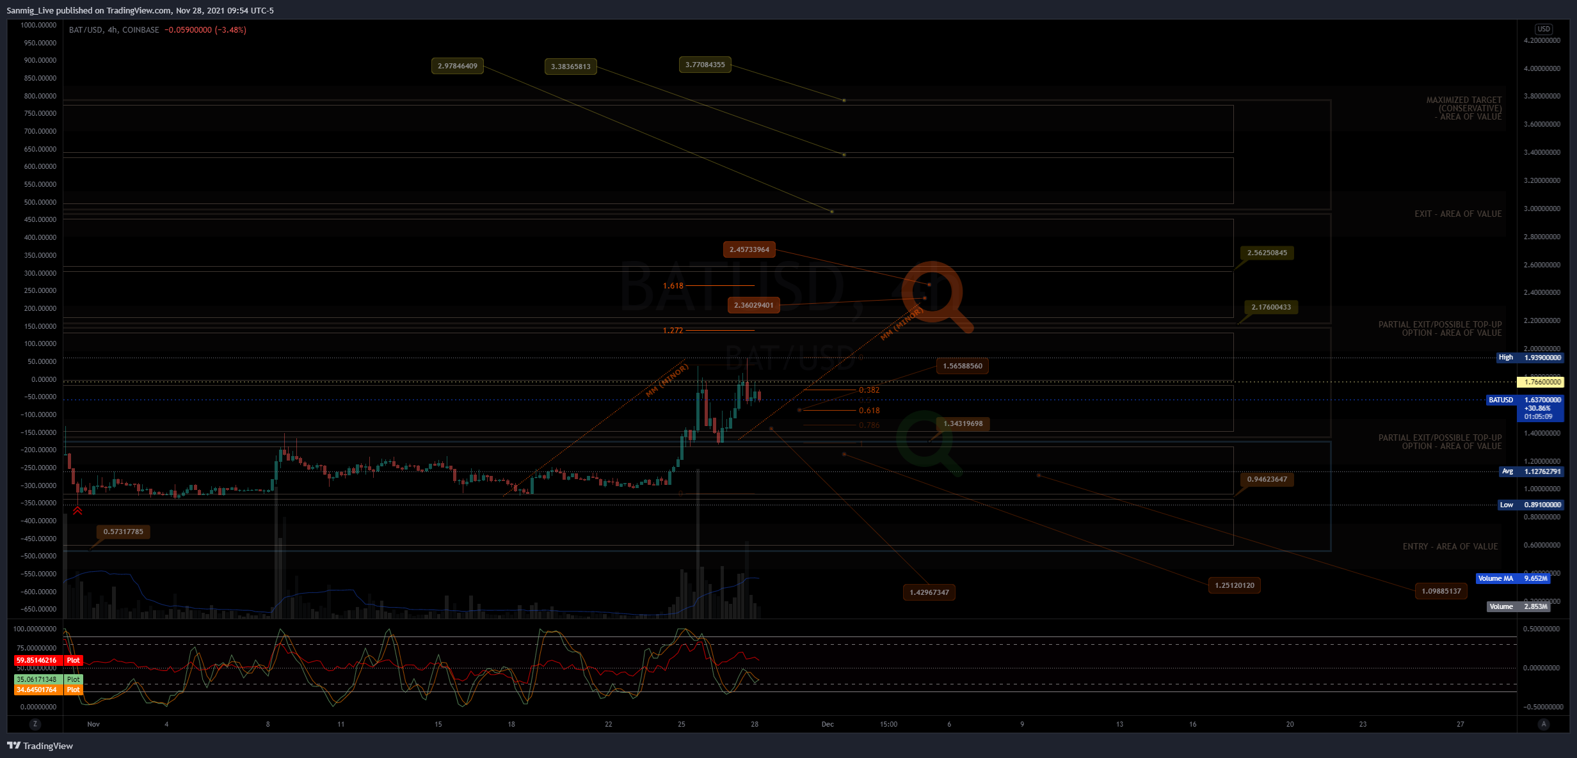Viewport: 1577px width, 758px height.
Task: Select the 1.25120120 price label
Action: pos(1235,585)
